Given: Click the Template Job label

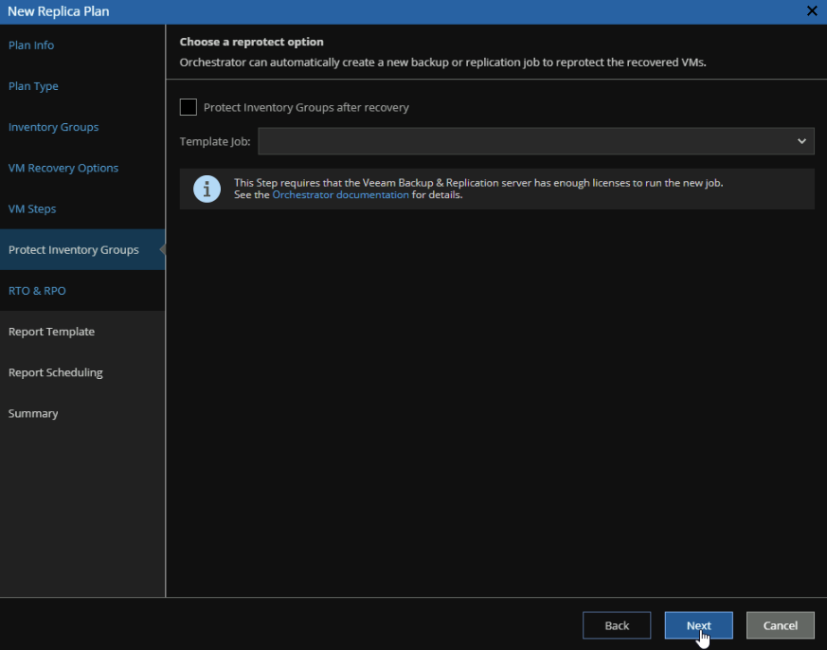Looking at the screenshot, I should [x=215, y=141].
